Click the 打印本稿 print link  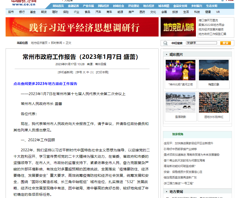click(102, 72)
